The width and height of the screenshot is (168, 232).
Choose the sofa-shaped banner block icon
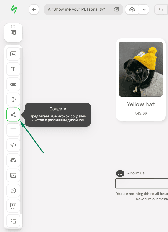tap(13, 160)
